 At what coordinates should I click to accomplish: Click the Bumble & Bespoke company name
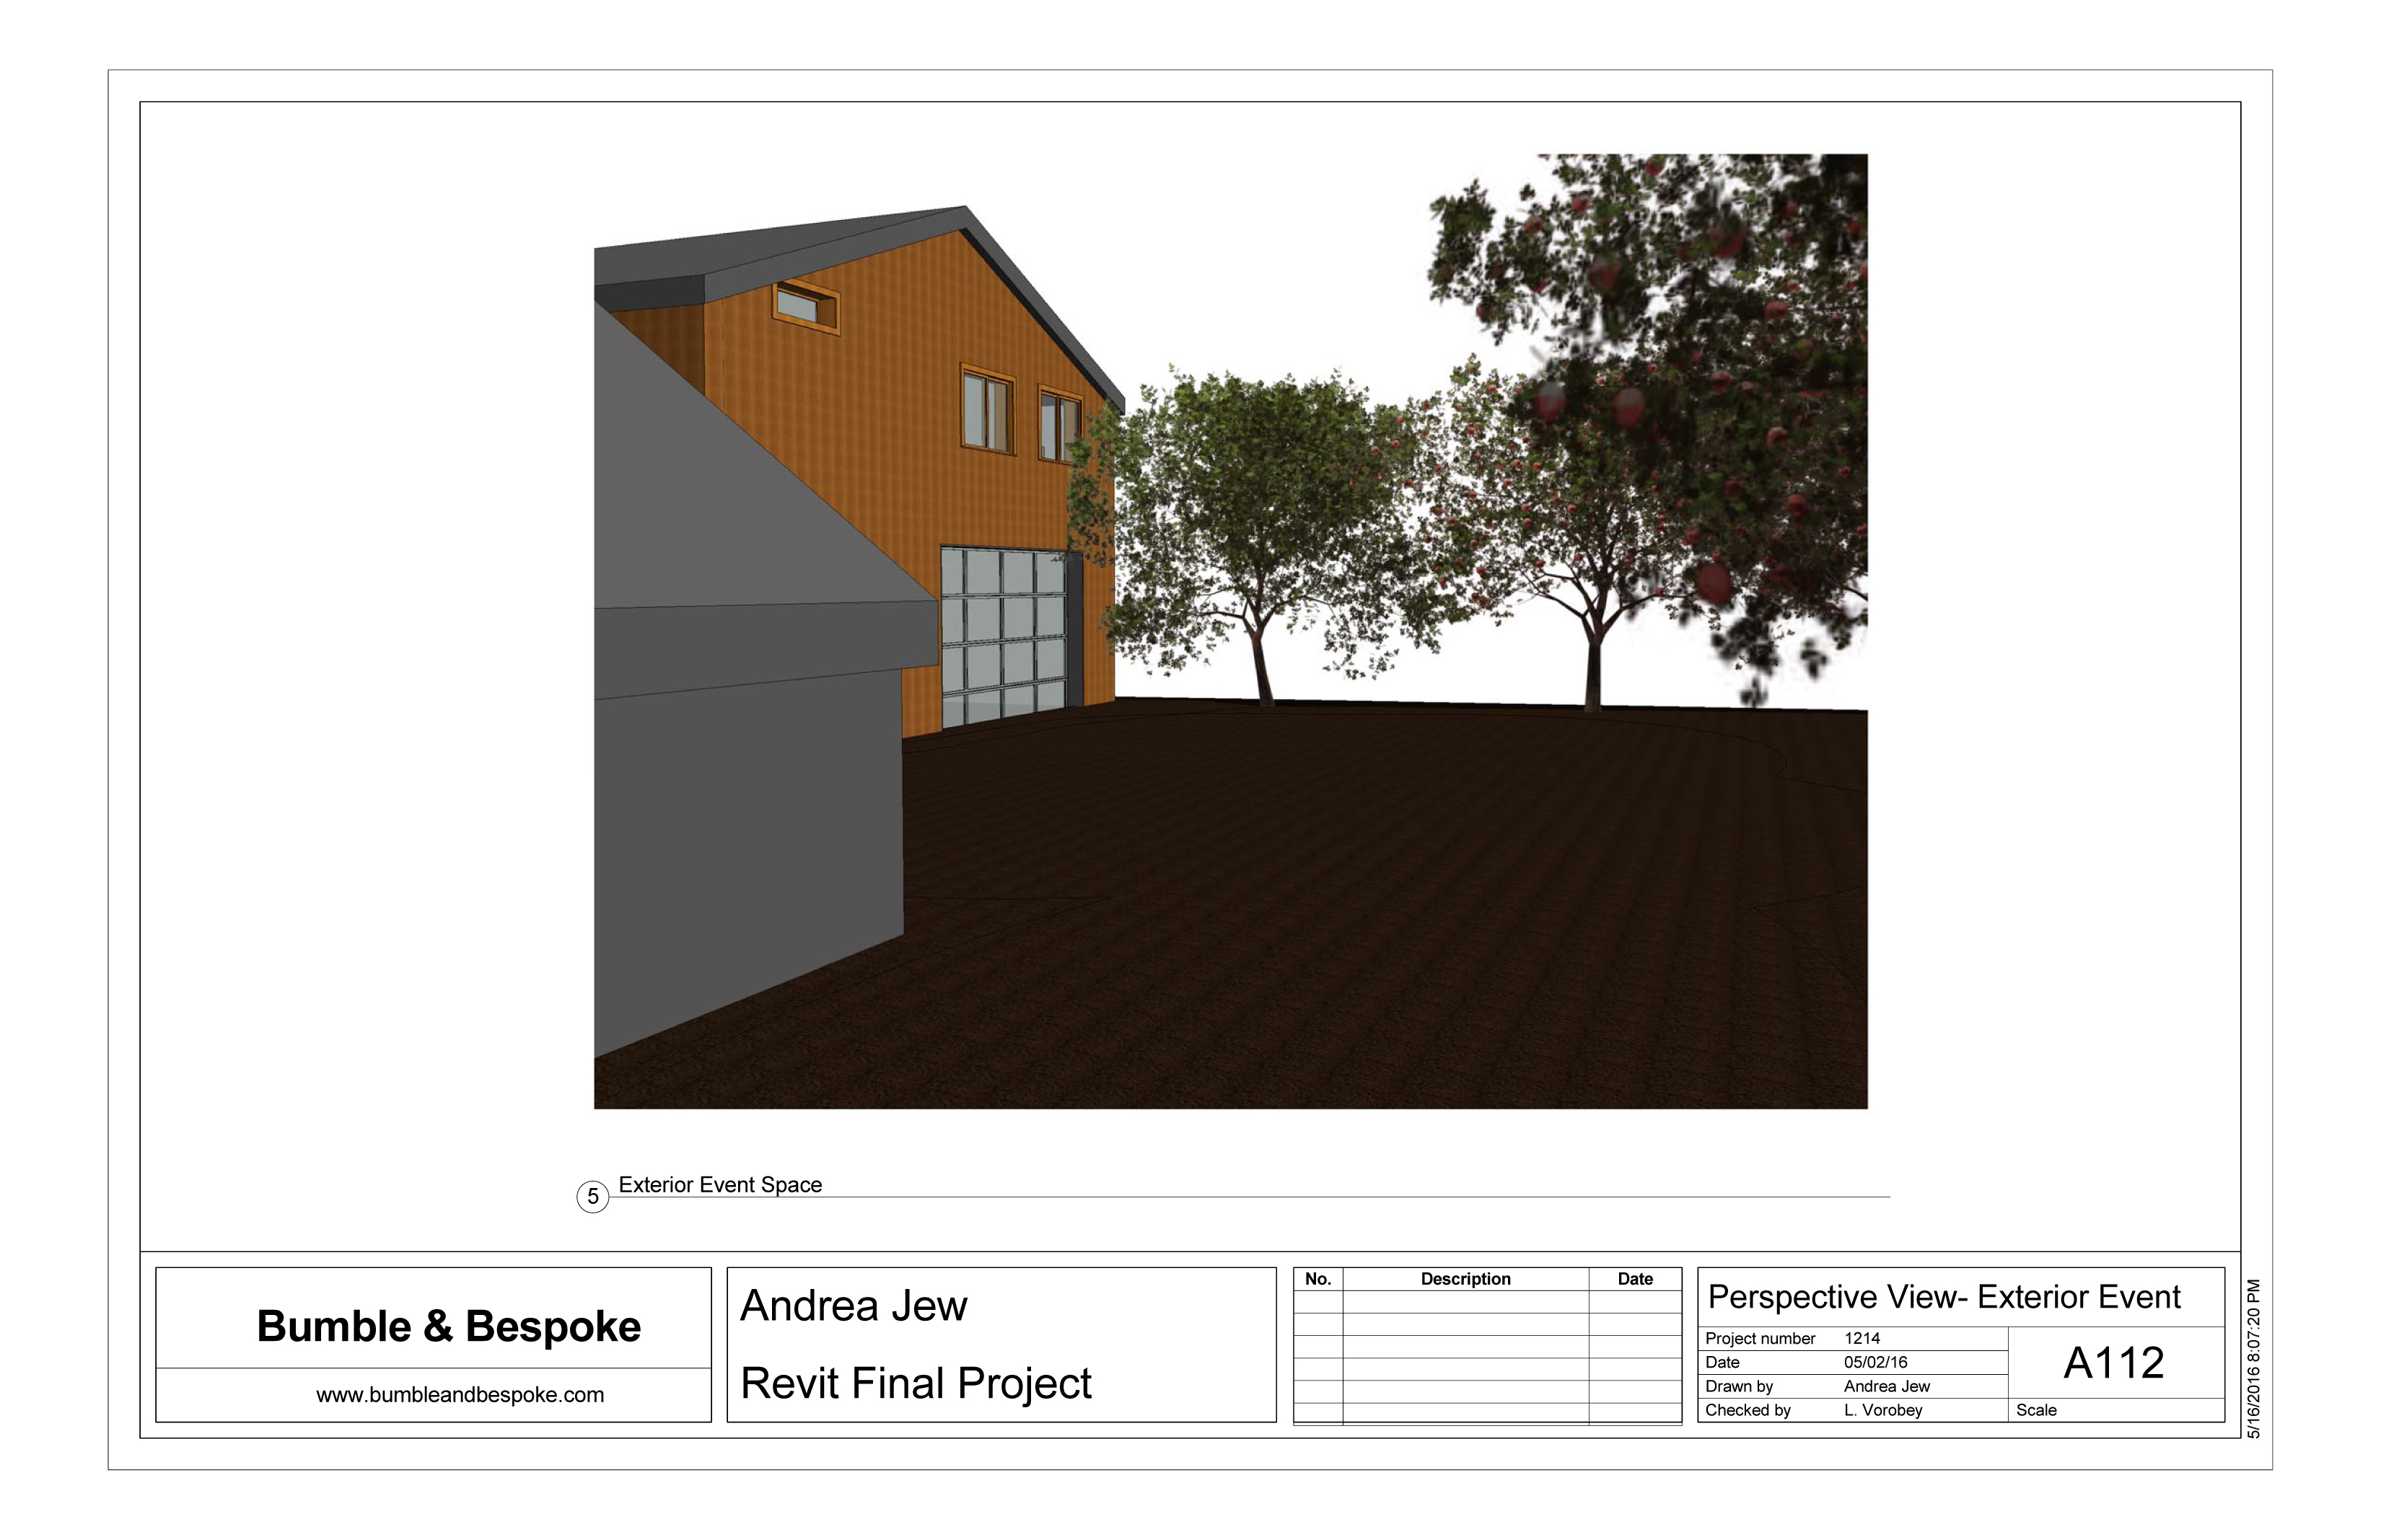tap(448, 1327)
